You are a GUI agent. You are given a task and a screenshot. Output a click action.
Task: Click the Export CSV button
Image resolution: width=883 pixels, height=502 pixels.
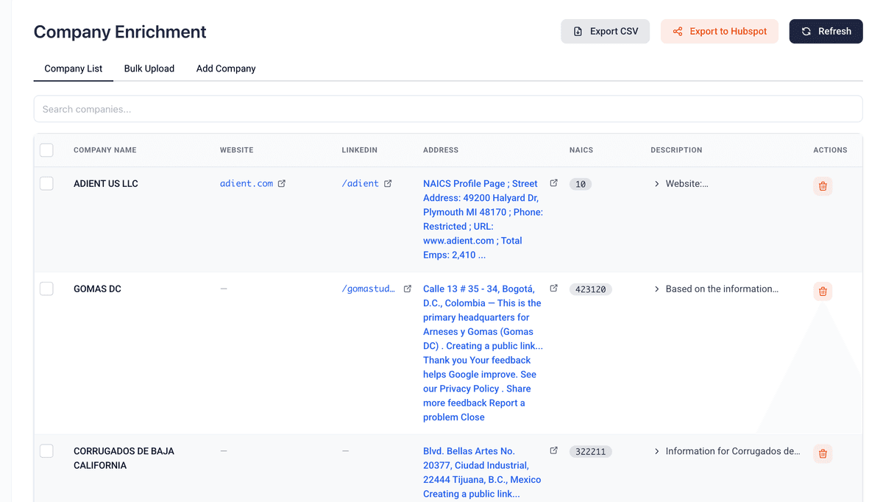coord(605,31)
